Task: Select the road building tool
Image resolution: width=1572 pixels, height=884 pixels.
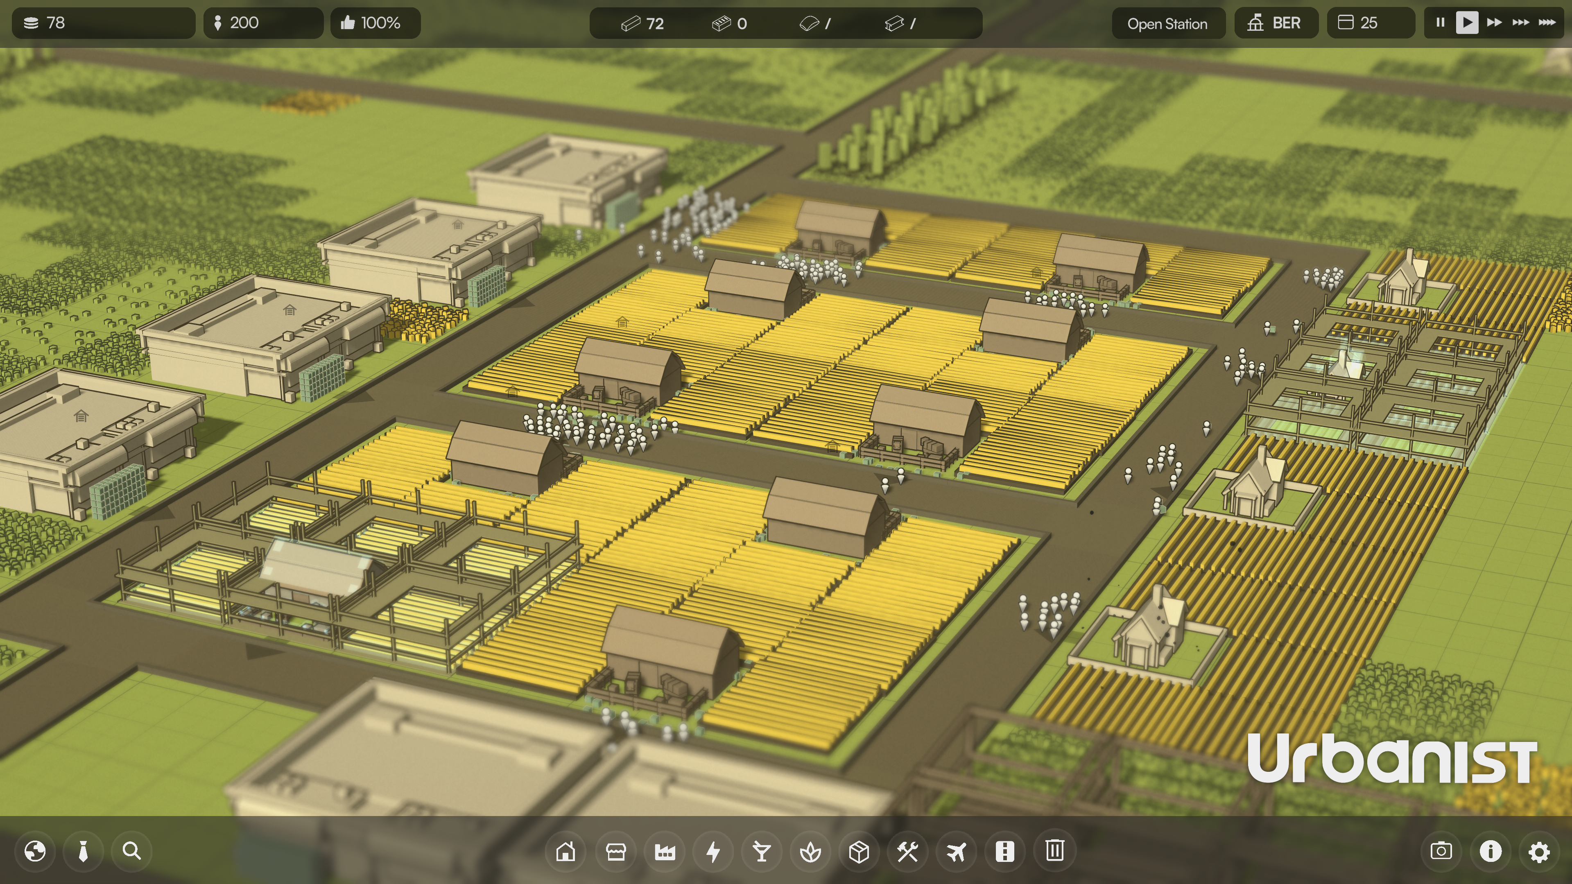Action: point(1005,851)
